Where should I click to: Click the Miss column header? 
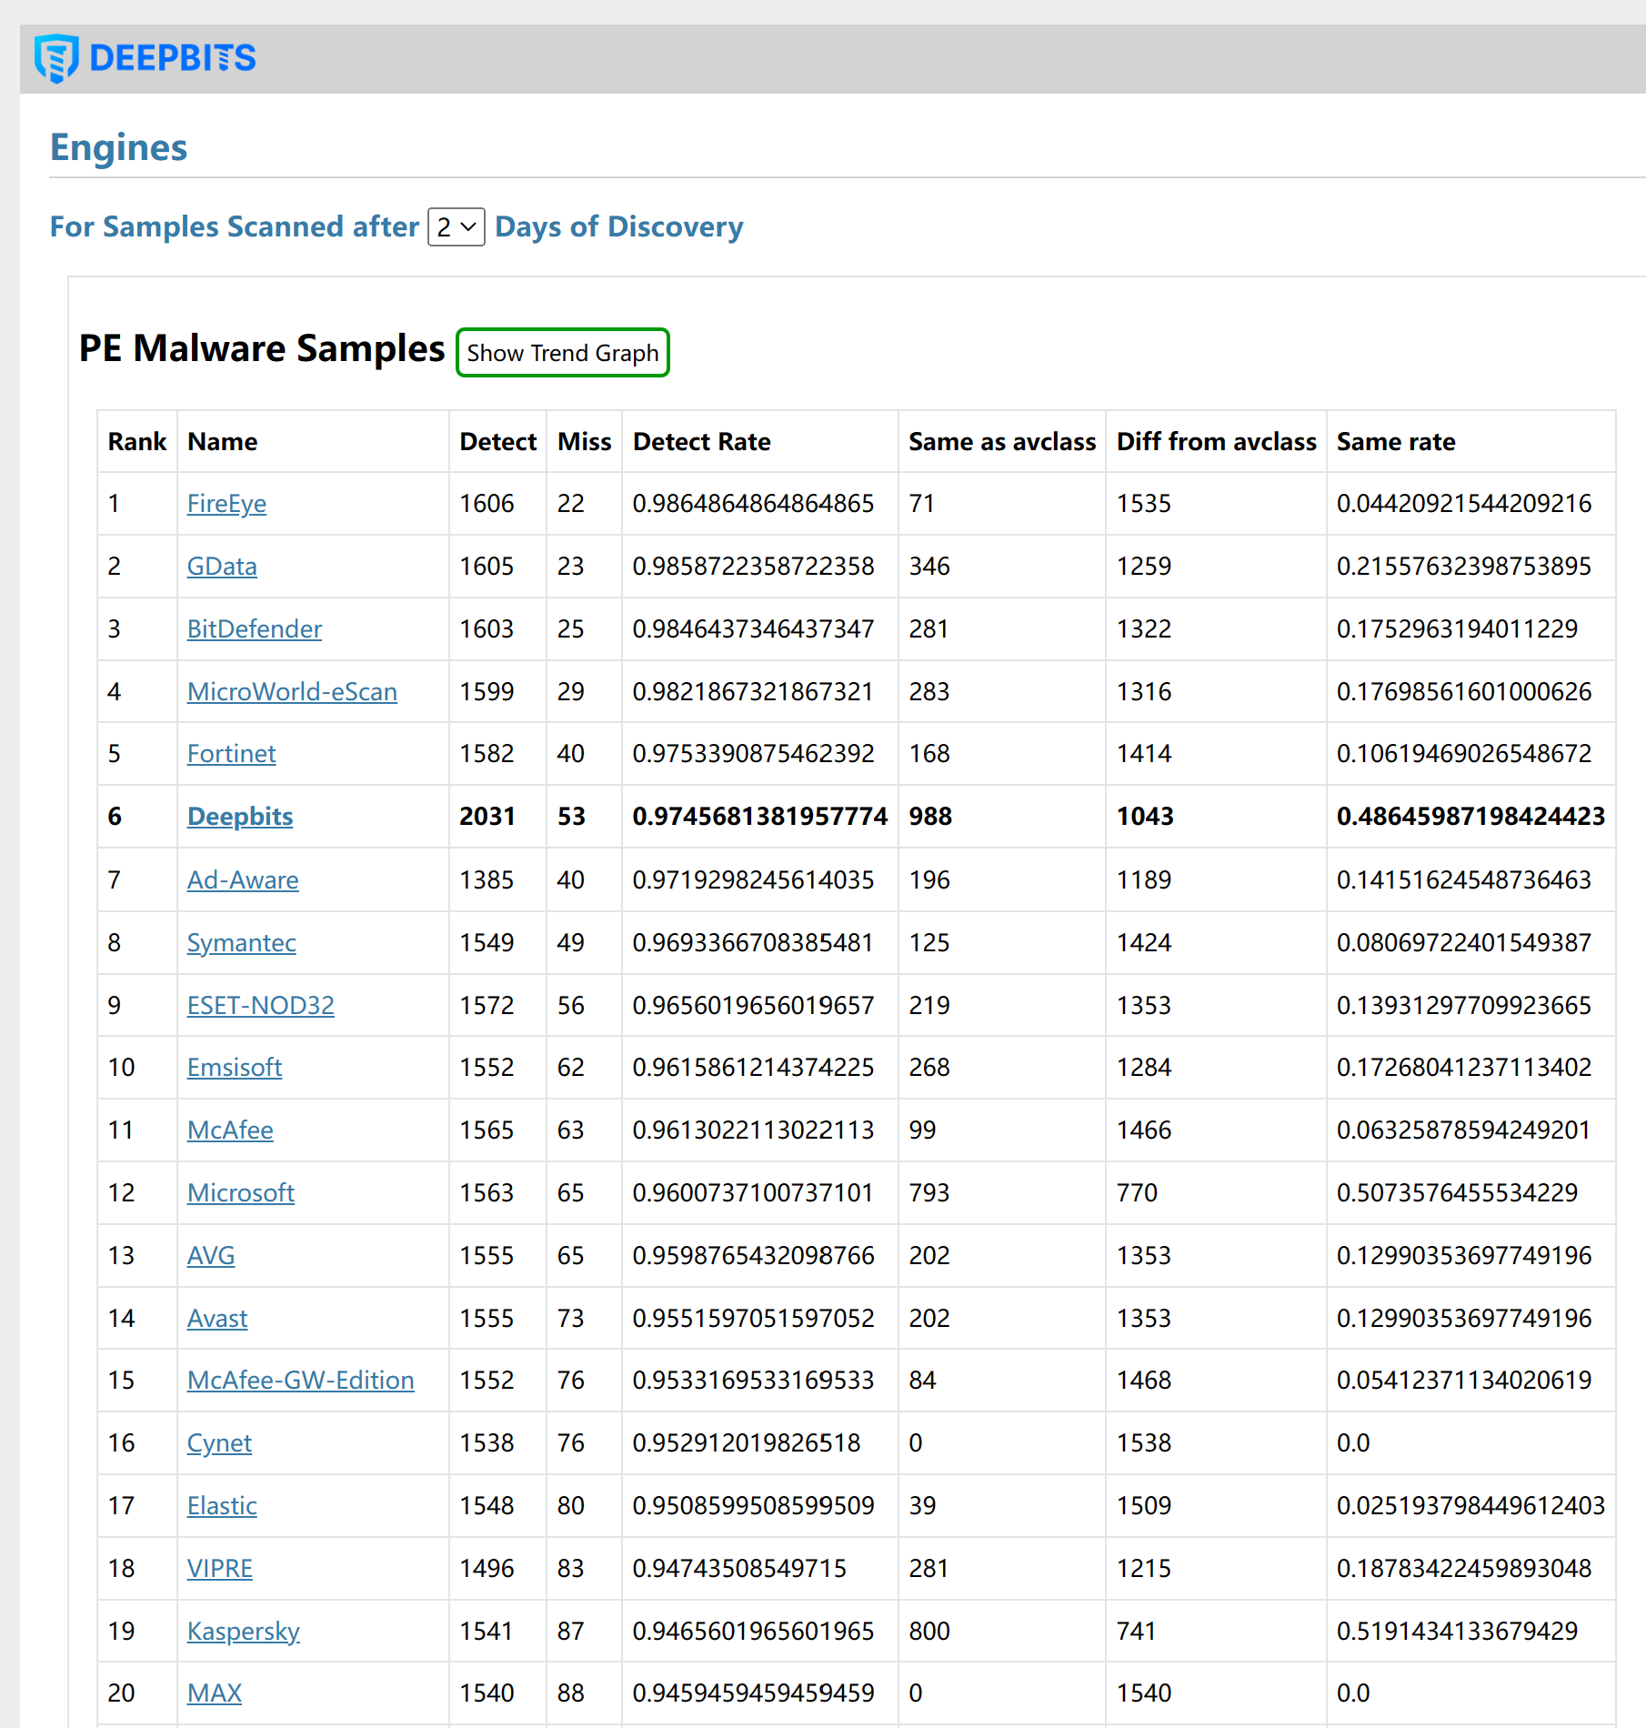pos(584,442)
